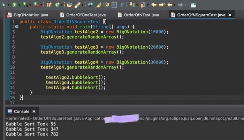The height and width of the screenshot is (140, 244).
Task: Expand the Coverage dropdown arrow
Action: (30, 5)
